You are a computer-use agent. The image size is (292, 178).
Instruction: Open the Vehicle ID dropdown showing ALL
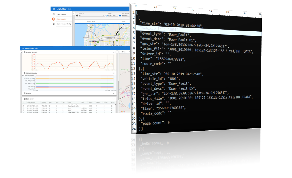[x=91, y=15]
